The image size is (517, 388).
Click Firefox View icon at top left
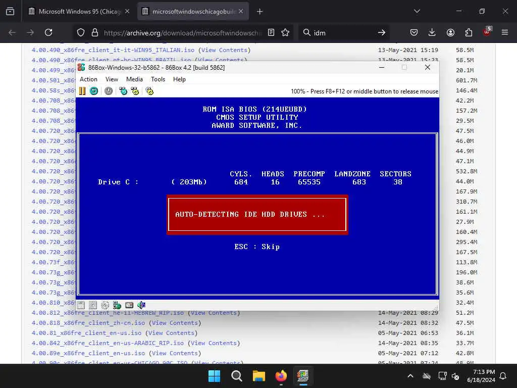click(10, 12)
